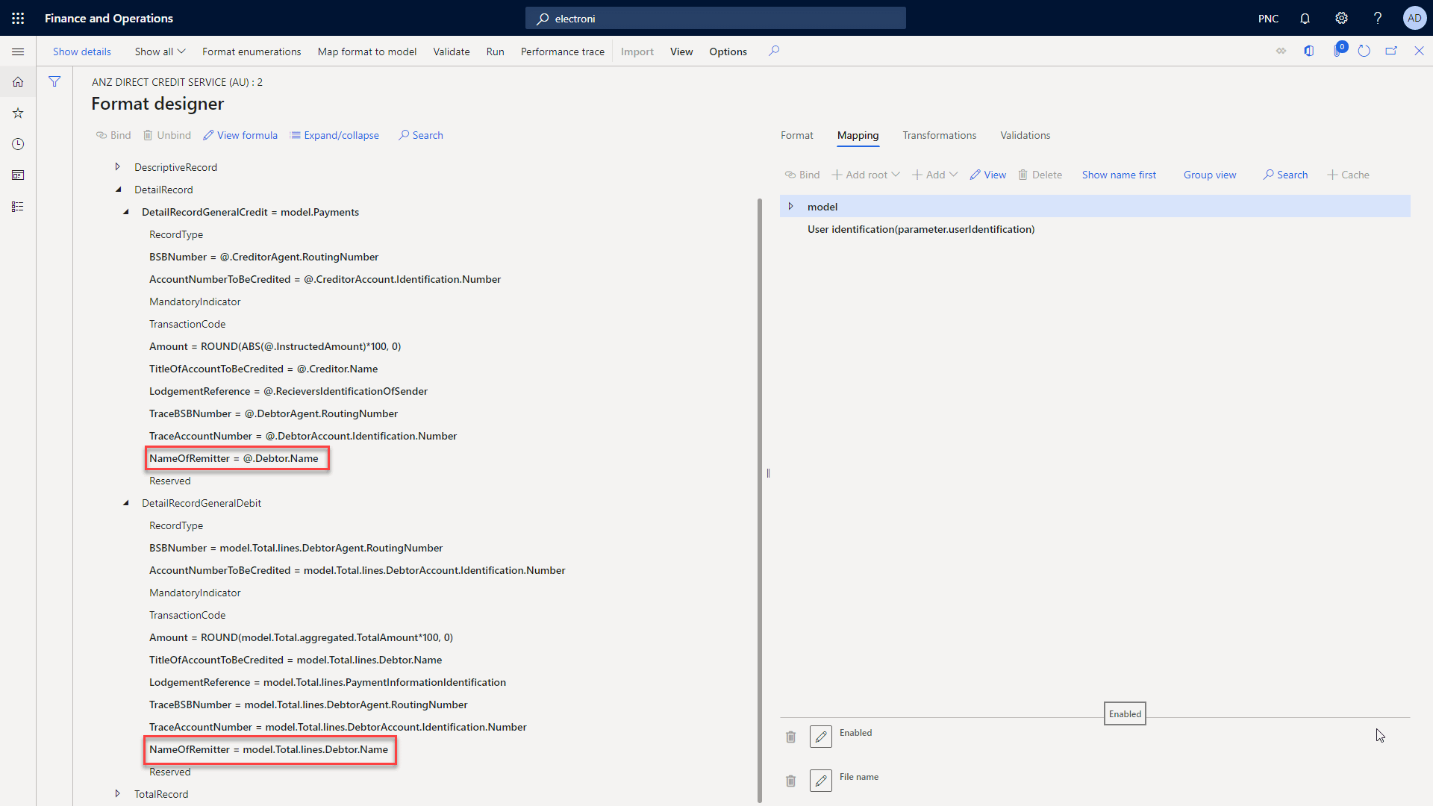Open the Add root dropdown

point(866,175)
